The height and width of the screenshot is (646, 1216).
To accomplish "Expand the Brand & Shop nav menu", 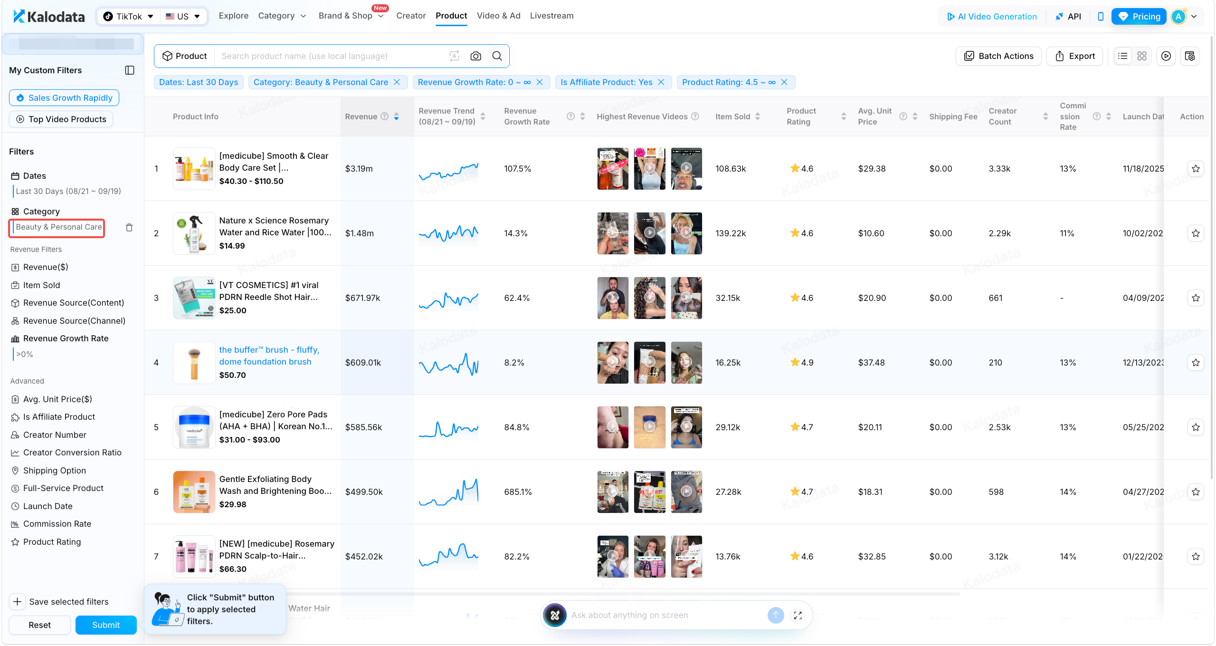I will [x=351, y=16].
